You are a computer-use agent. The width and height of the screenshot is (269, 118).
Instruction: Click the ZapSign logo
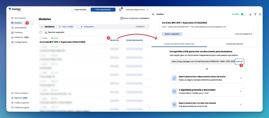(x=15, y=9)
